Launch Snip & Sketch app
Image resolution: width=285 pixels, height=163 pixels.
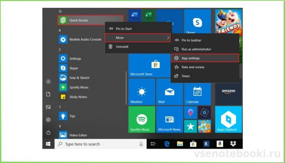(x=74, y=78)
